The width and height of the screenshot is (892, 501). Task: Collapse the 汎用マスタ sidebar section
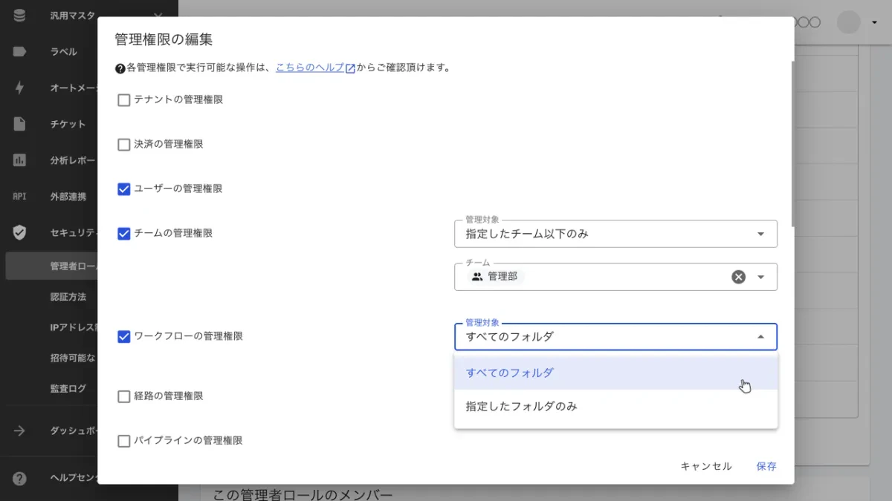click(157, 16)
